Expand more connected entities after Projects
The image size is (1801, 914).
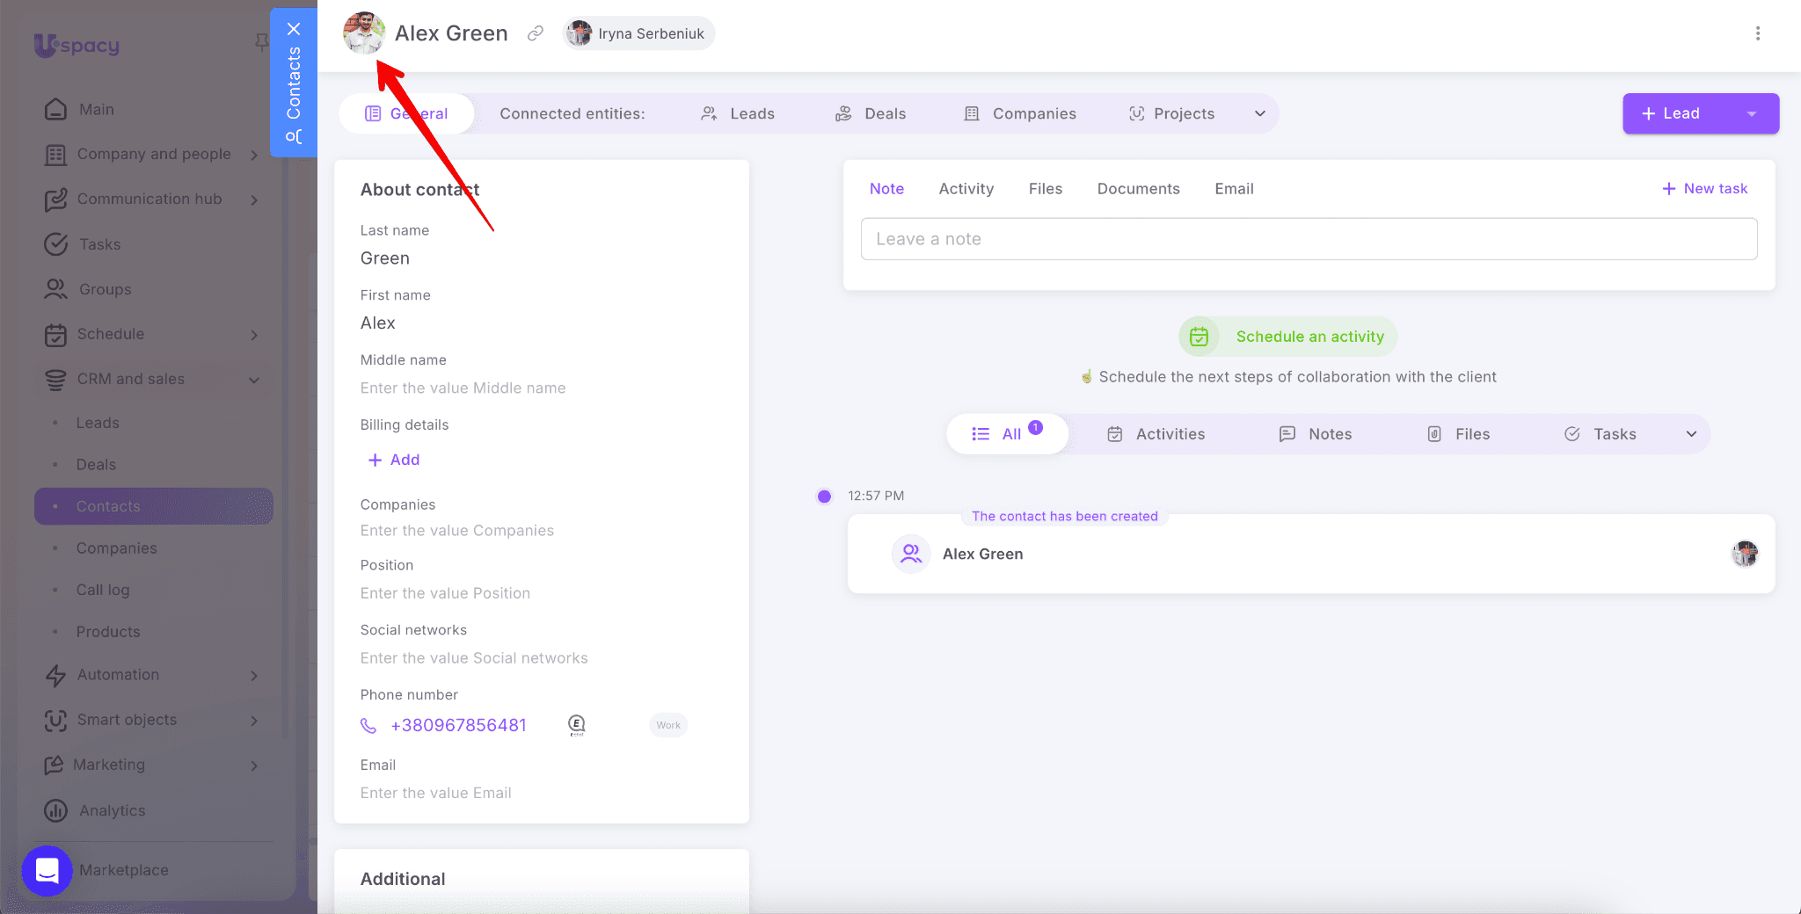pyautogui.click(x=1259, y=114)
